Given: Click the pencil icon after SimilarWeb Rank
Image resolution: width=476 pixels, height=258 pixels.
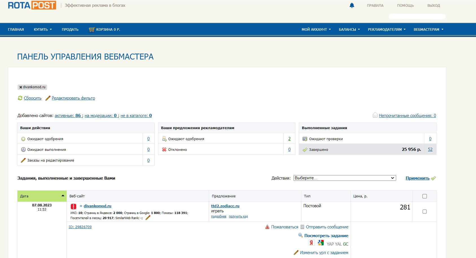Looking at the screenshot, I should [148, 218].
